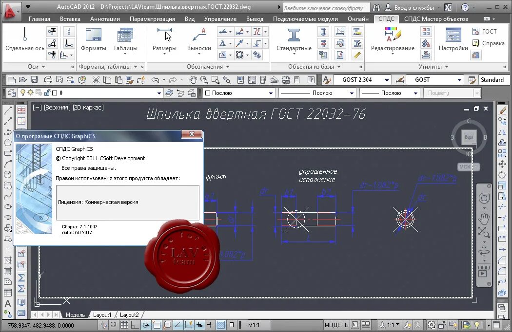Image resolution: width=512 pixels, height=332 pixels.
Task: Select the Выноски leader tool
Action: click(199, 40)
